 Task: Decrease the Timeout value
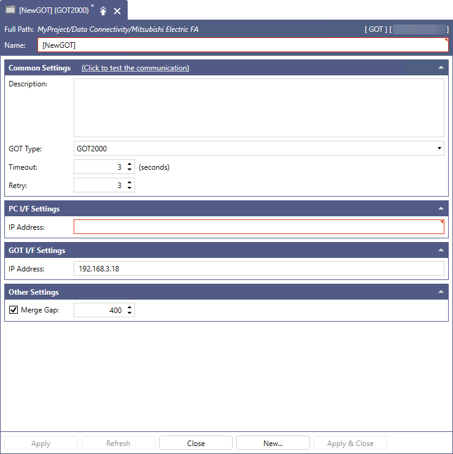pyautogui.click(x=130, y=169)
